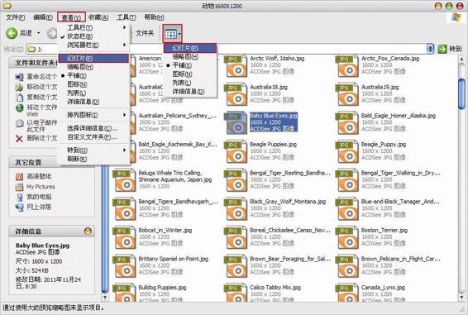Select Bald_Eagle_Homer_Alaska.jpg file icon
The height and width of the screenshot is (315, 468).
(346, 123)
